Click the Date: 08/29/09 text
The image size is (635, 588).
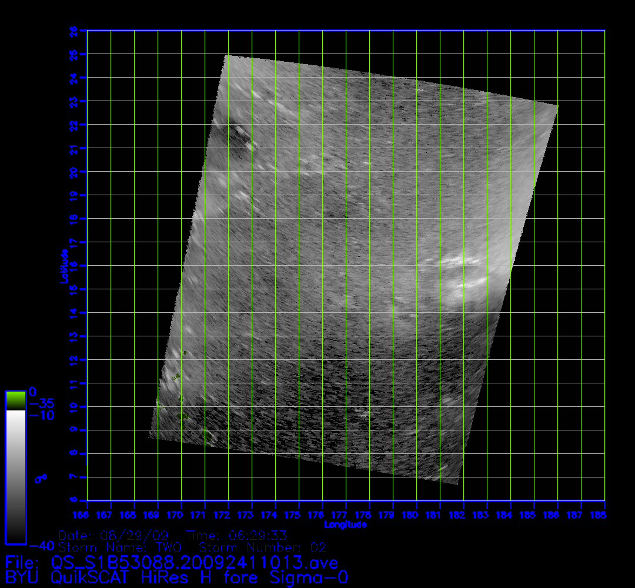(114, 536)
